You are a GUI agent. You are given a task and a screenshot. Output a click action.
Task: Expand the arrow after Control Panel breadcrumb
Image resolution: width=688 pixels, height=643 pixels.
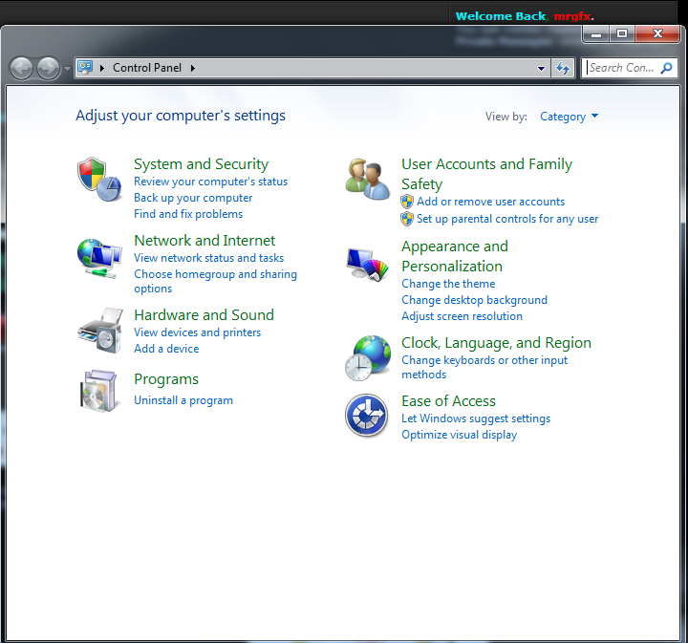coord(193,68)
